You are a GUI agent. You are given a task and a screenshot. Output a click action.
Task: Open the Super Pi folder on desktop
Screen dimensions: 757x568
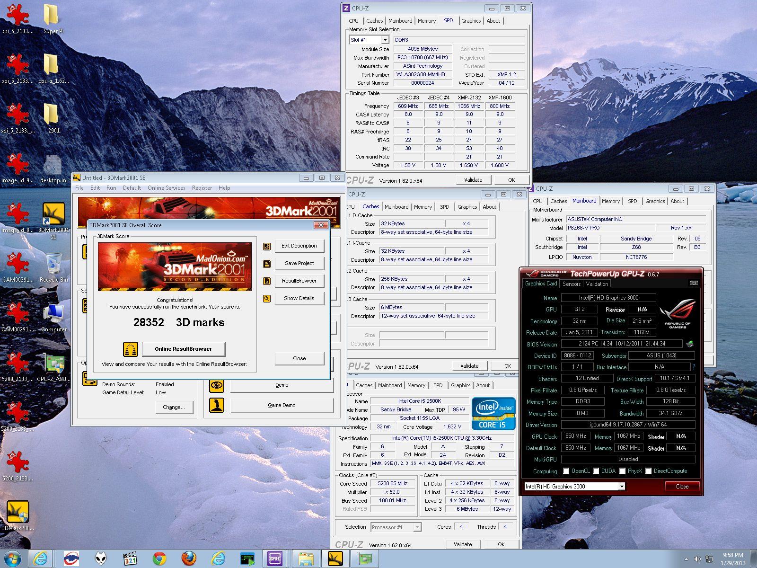pyautogui.click(x=53, y=19)
